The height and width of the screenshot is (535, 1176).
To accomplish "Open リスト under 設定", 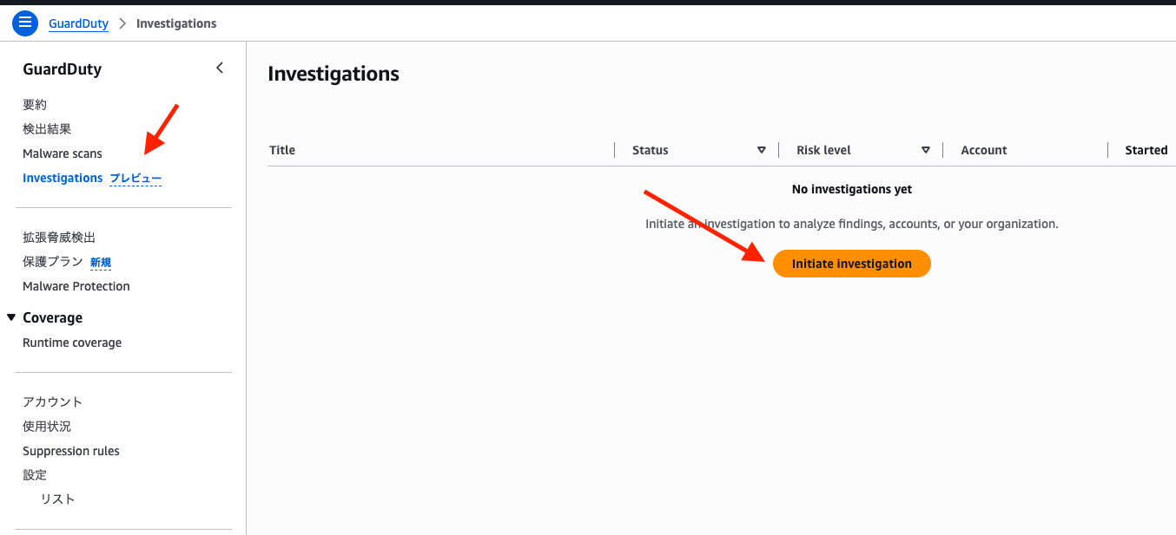I will [58, 499].
